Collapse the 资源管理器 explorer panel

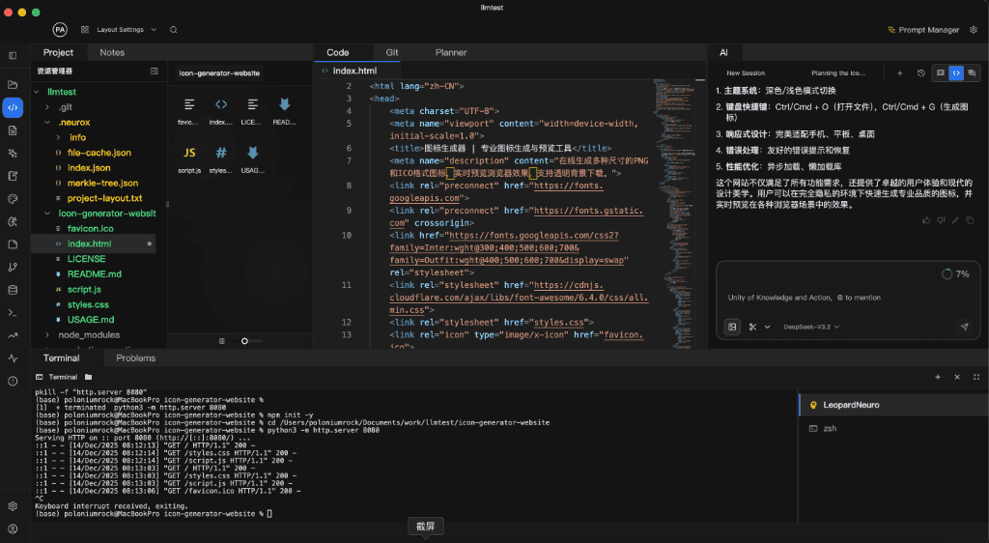pos(155,71)
